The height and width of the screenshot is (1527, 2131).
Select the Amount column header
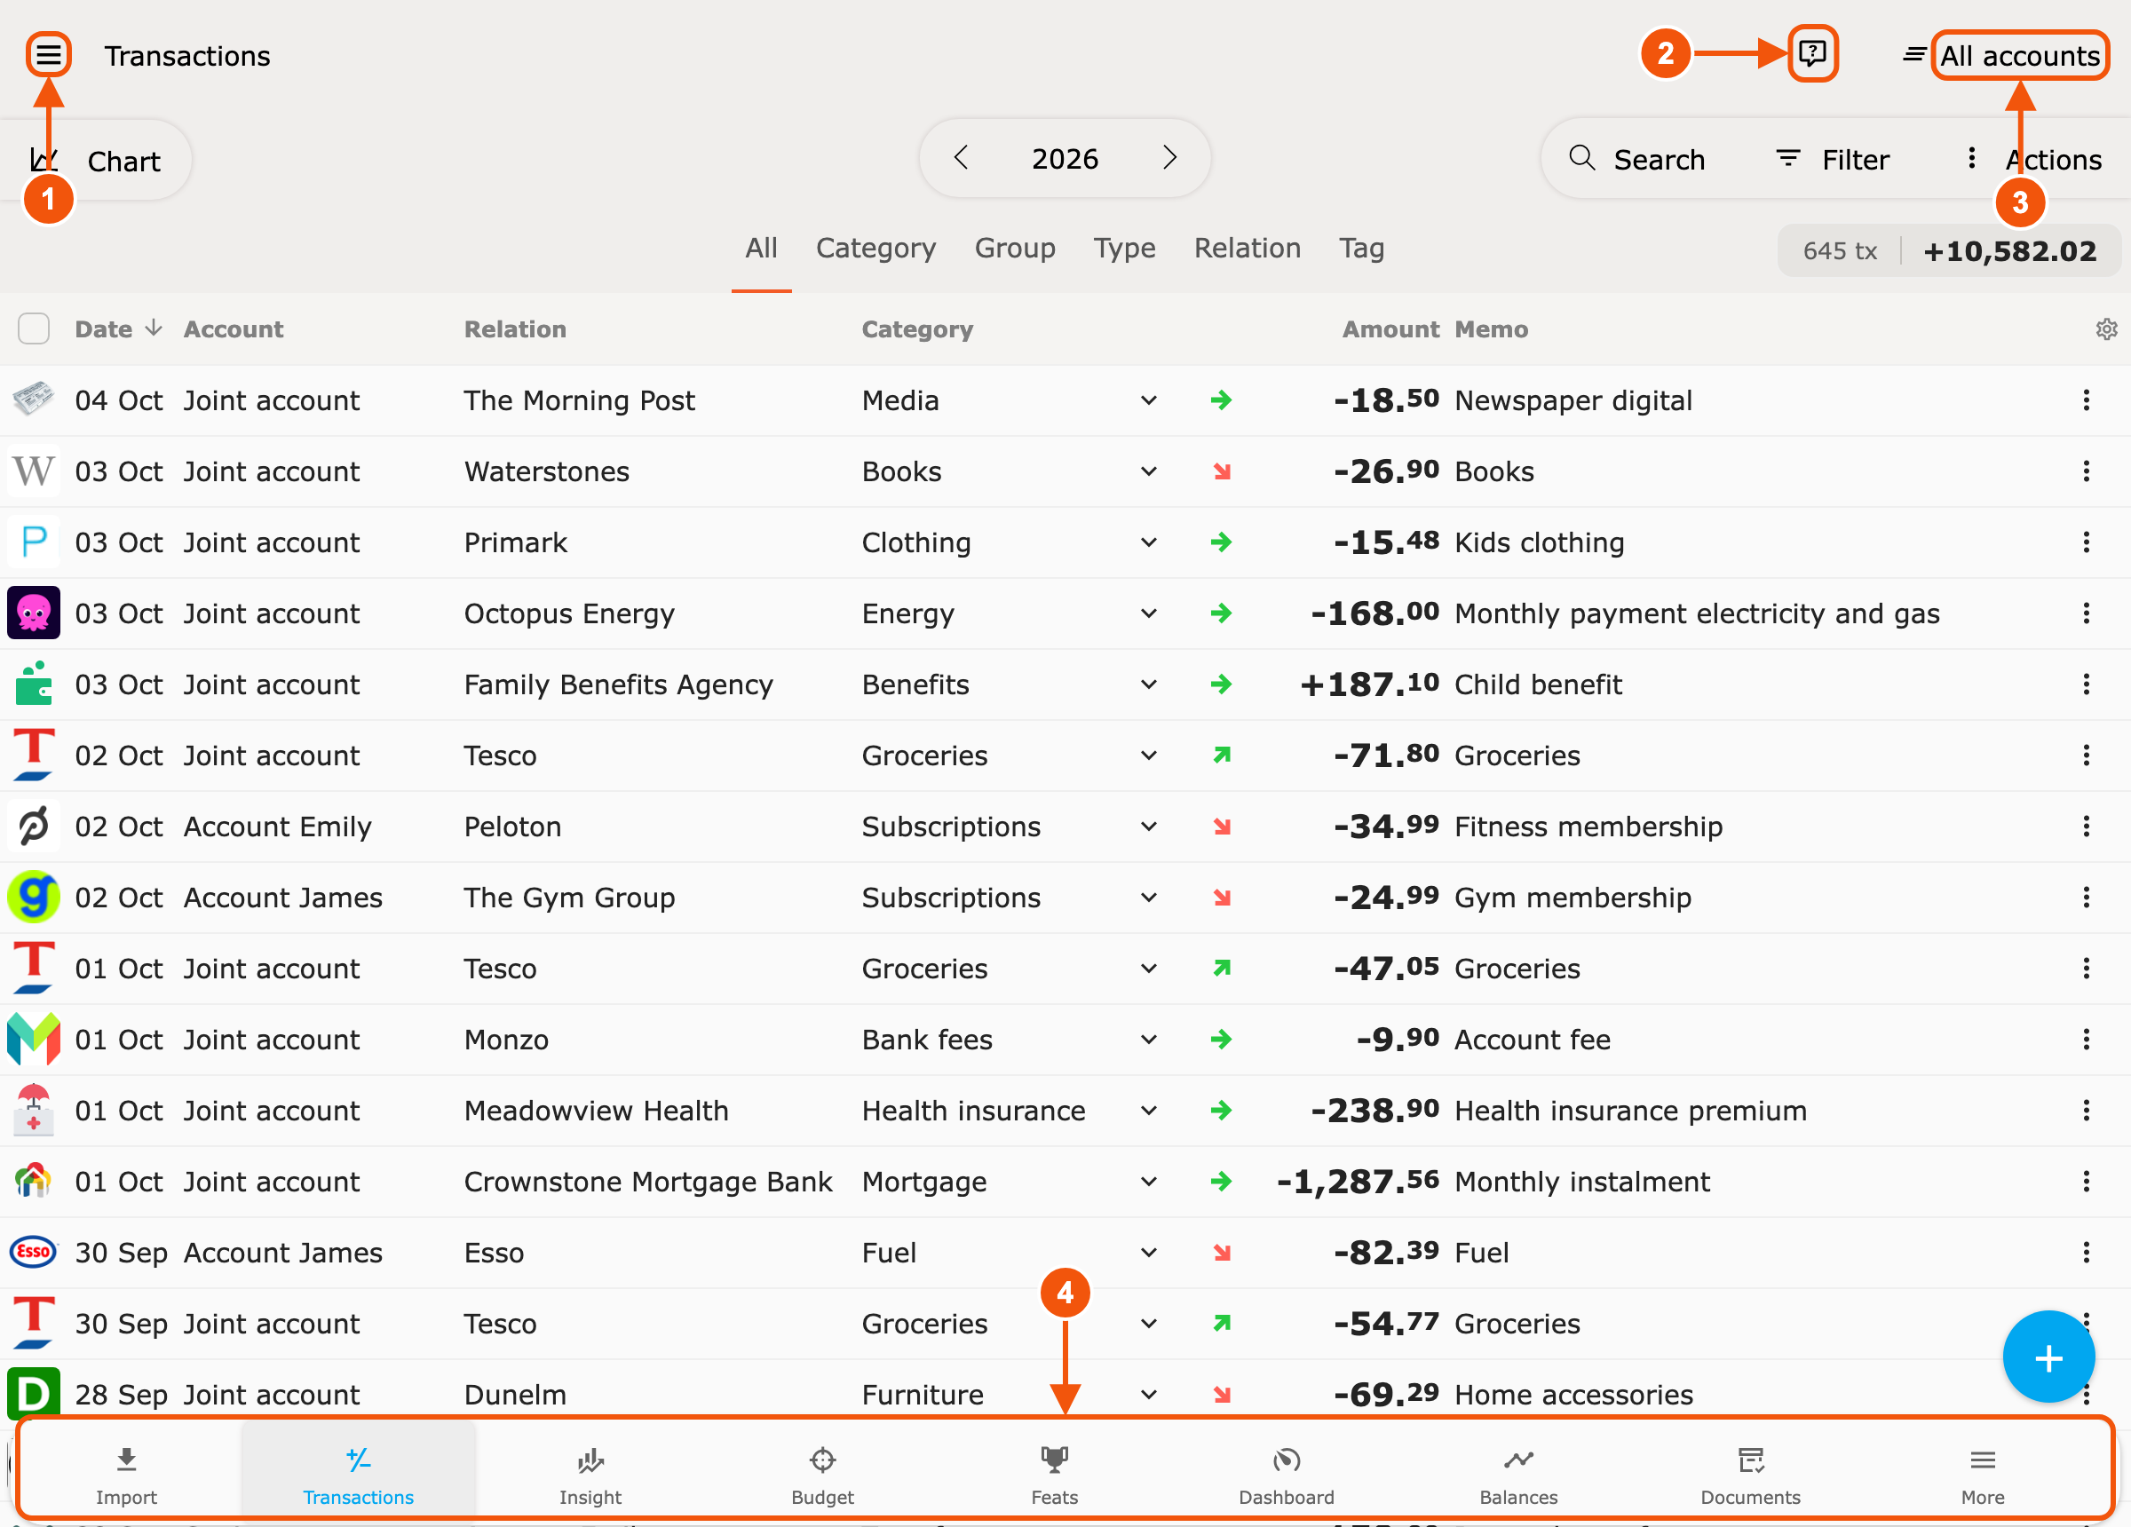1390,328
